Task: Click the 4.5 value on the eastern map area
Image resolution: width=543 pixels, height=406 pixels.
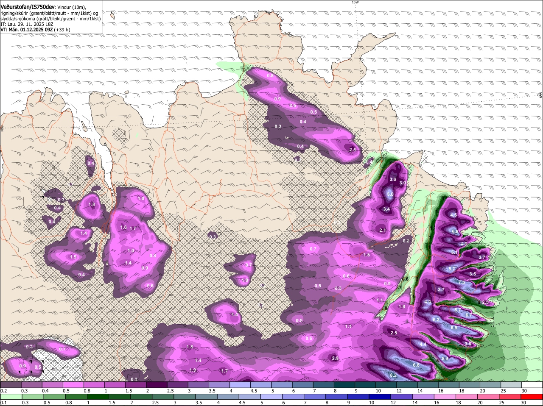Action: pos(453,215)
